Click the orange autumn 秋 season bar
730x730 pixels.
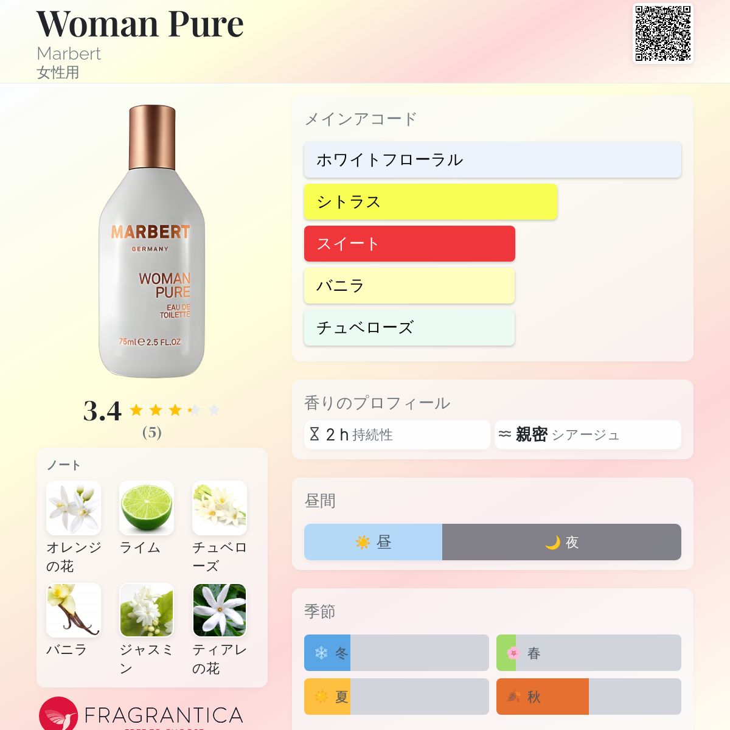pos(543,697)
